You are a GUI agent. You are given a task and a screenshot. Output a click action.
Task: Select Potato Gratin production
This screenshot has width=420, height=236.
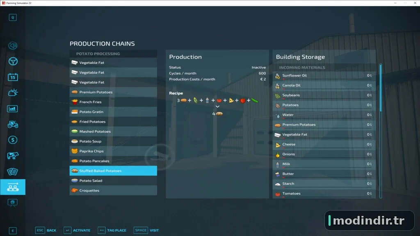tap(113, 112)
